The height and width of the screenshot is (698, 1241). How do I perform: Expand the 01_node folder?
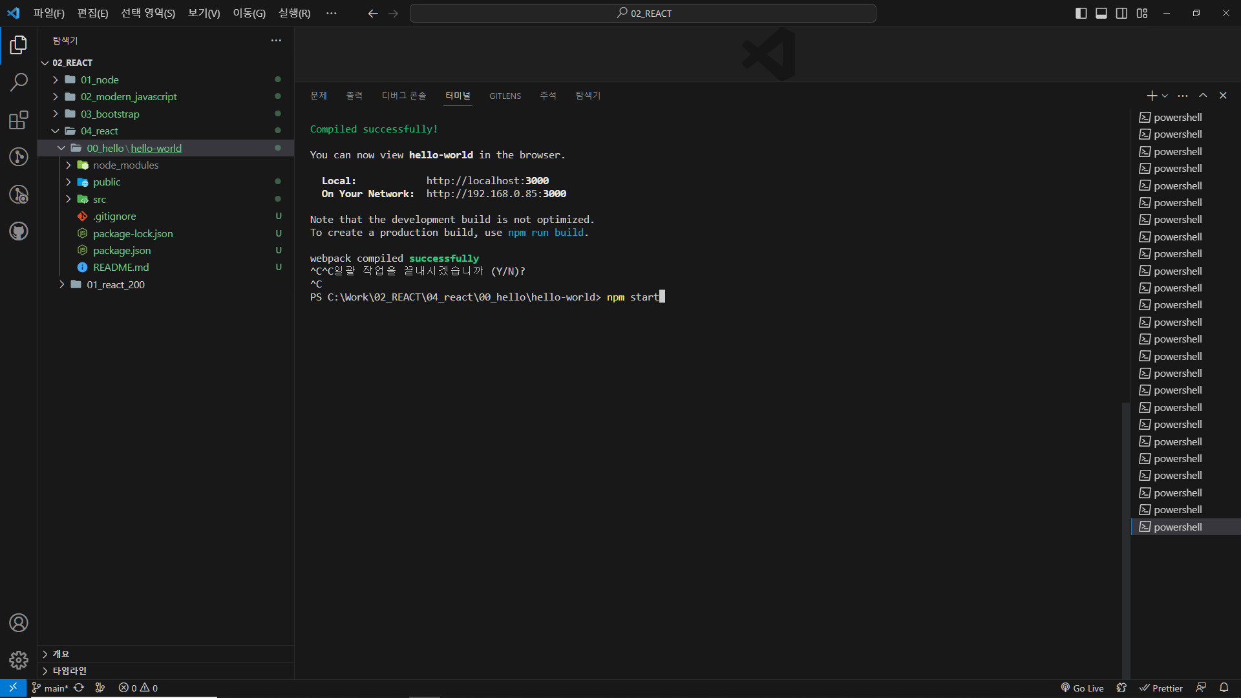coord(100,79)
